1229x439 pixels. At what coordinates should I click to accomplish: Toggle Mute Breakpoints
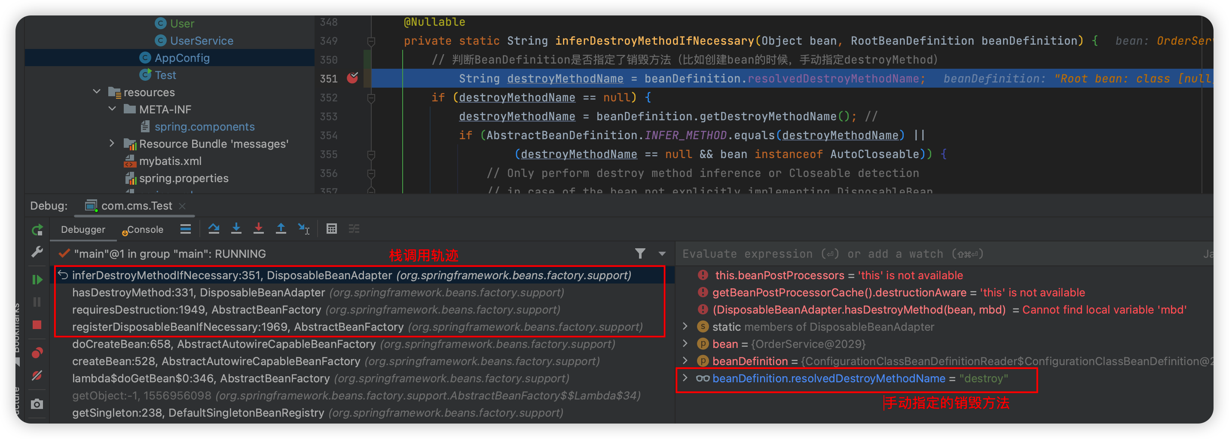pos(37,375)
